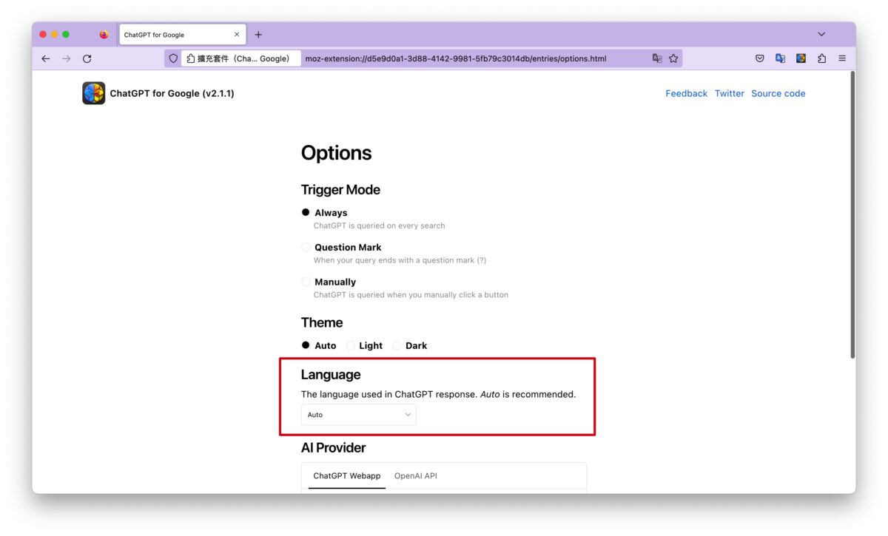Bookmark this page with the star icon

(673, 58)
